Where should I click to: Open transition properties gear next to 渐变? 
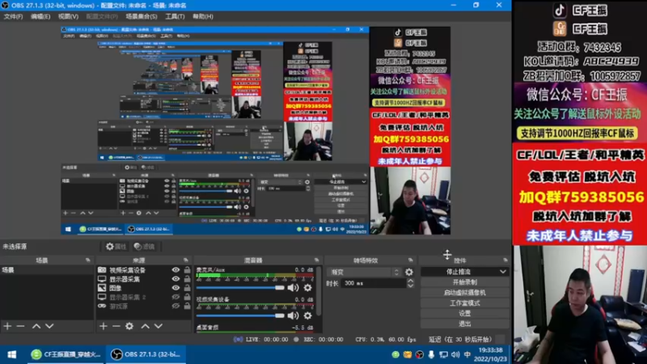tap(409, 272)
